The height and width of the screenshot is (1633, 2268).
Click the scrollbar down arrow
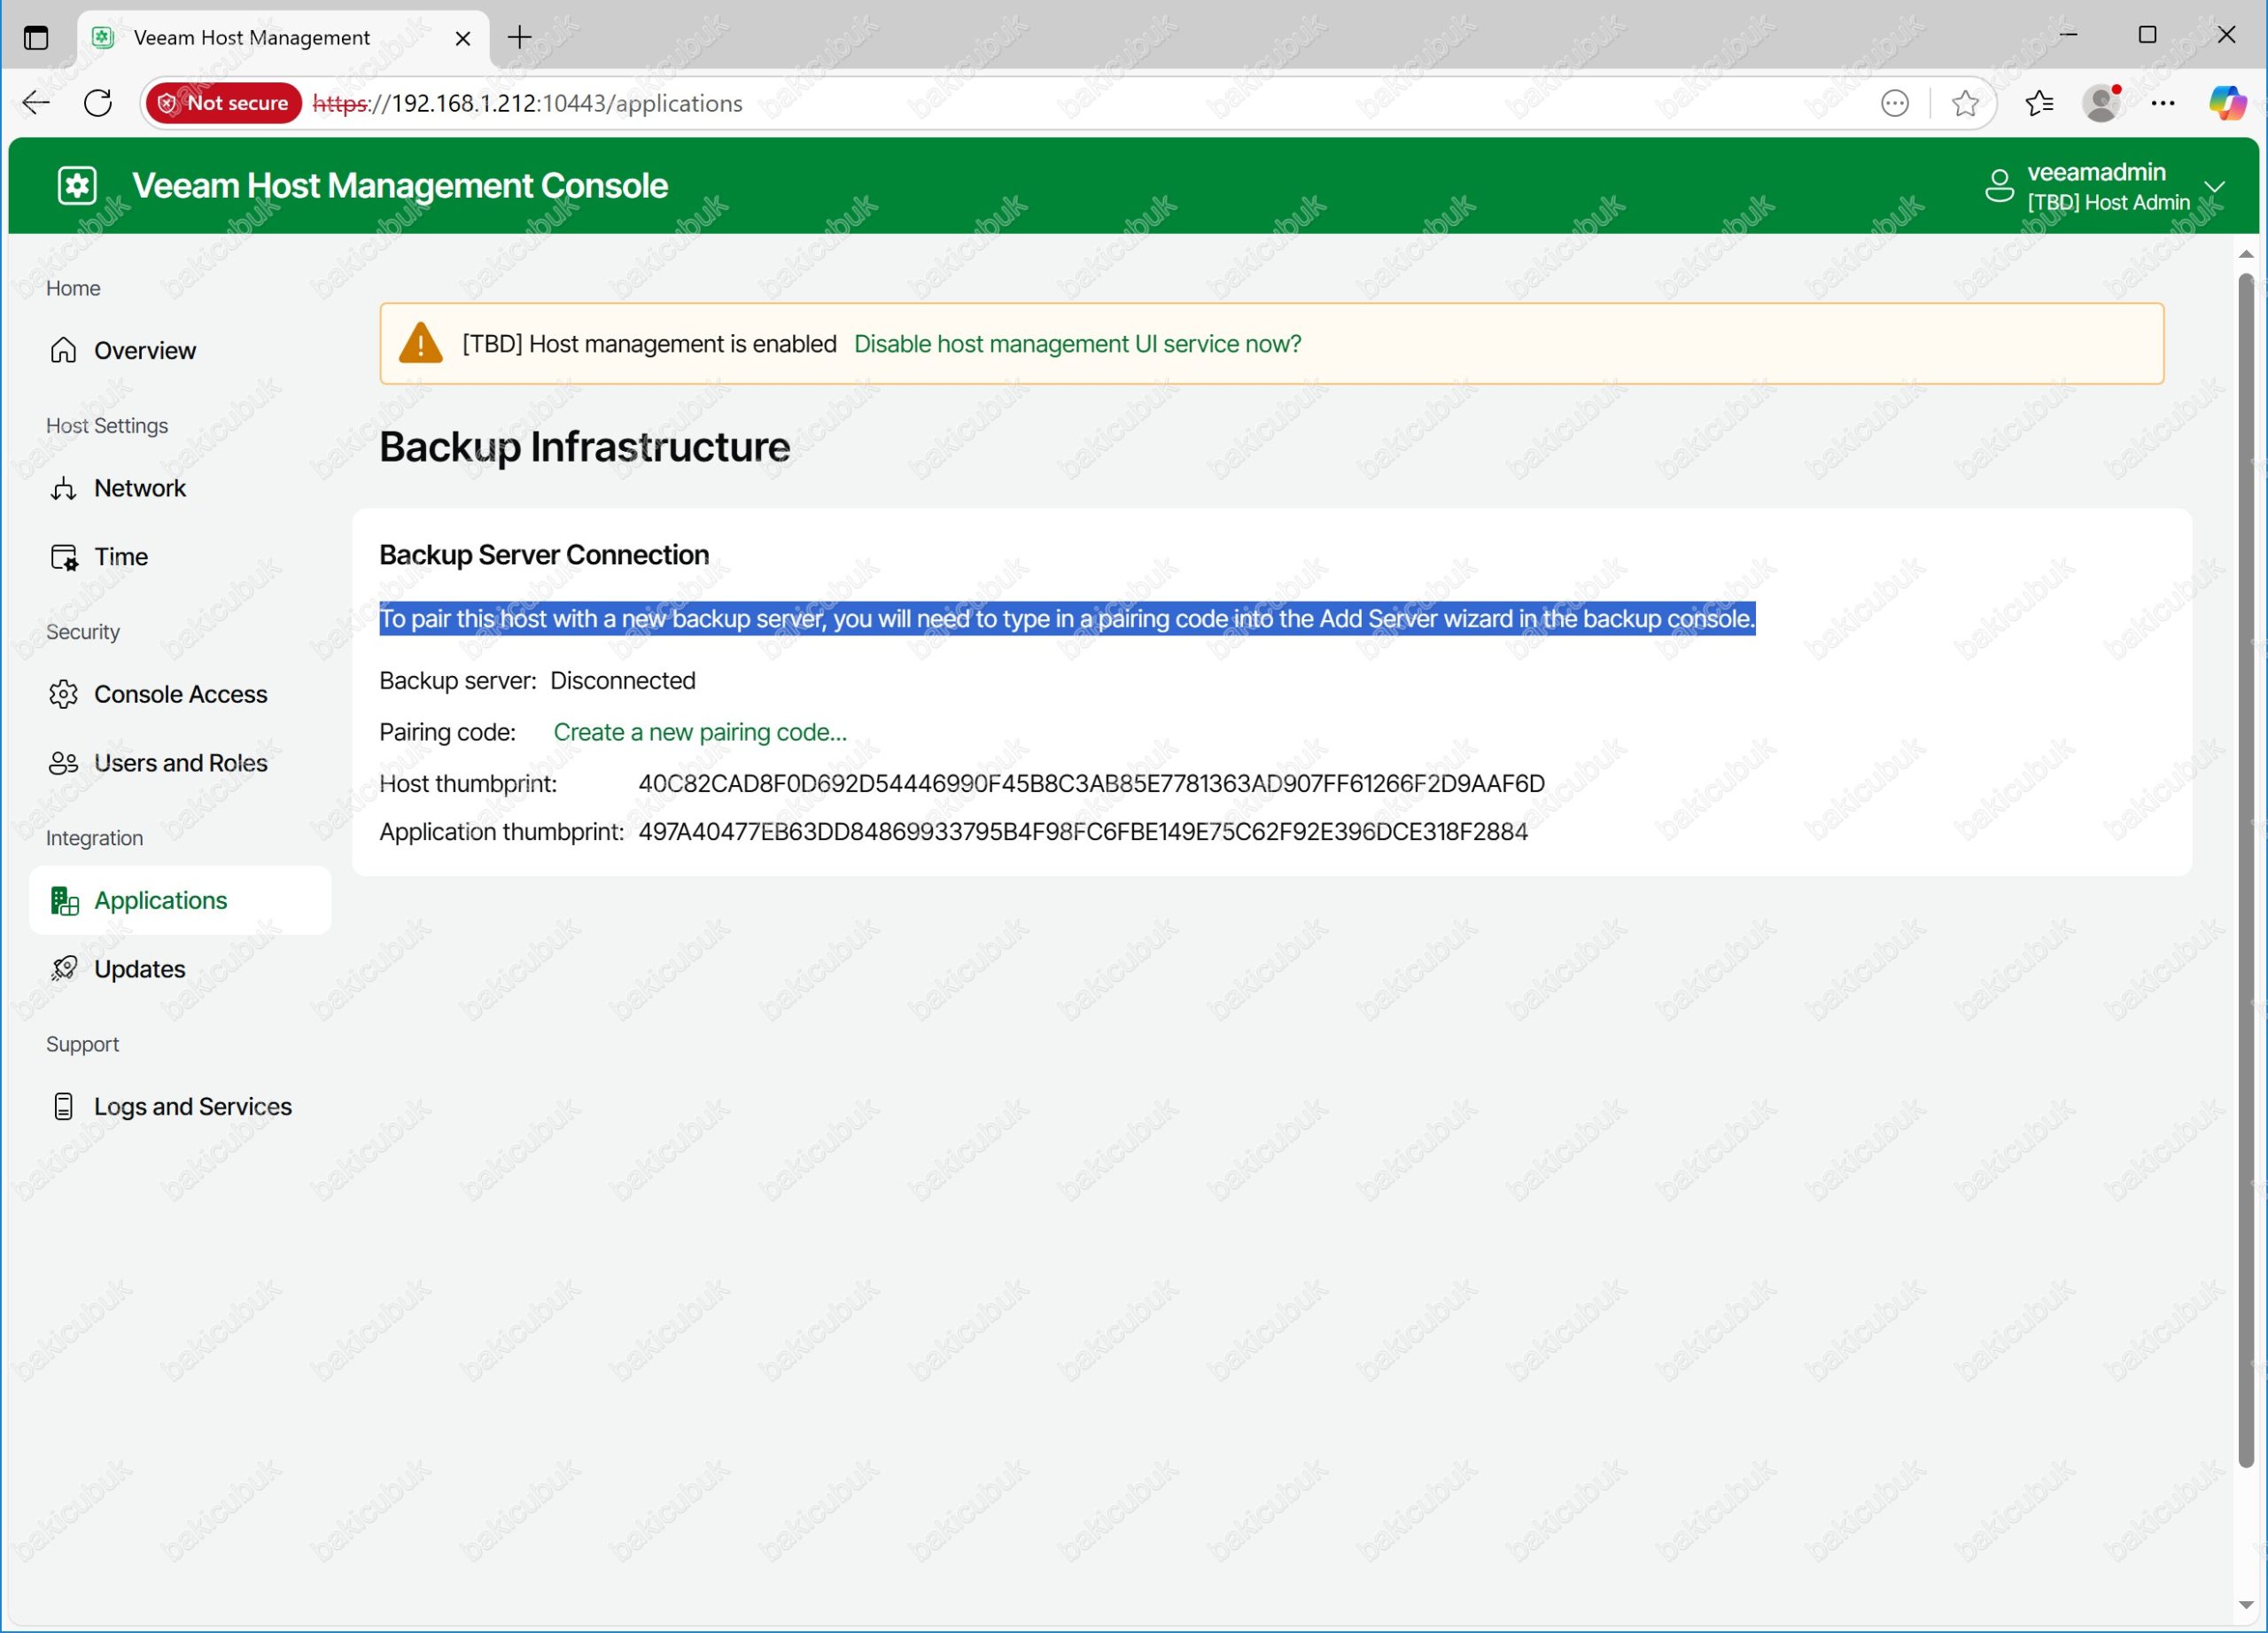click(2245, 1606)
